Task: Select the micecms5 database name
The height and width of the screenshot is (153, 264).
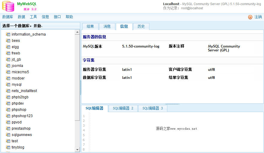Action: tap(20, 72)
